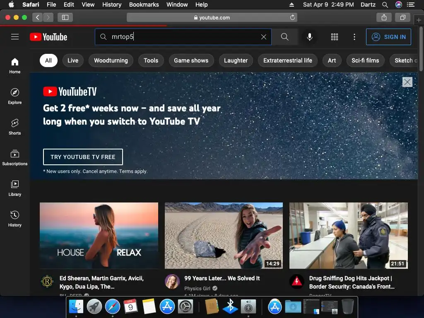
Task: Open the Safari View menu
Action: point(88,5)
